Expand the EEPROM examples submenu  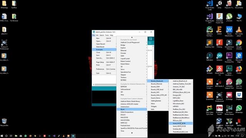132,87
